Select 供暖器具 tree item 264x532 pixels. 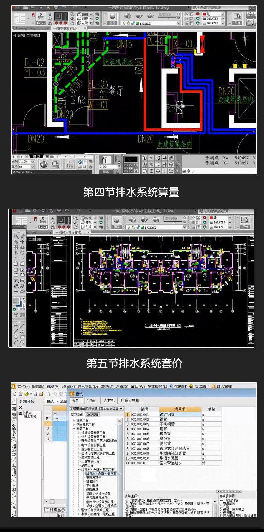tap(92, 490)
